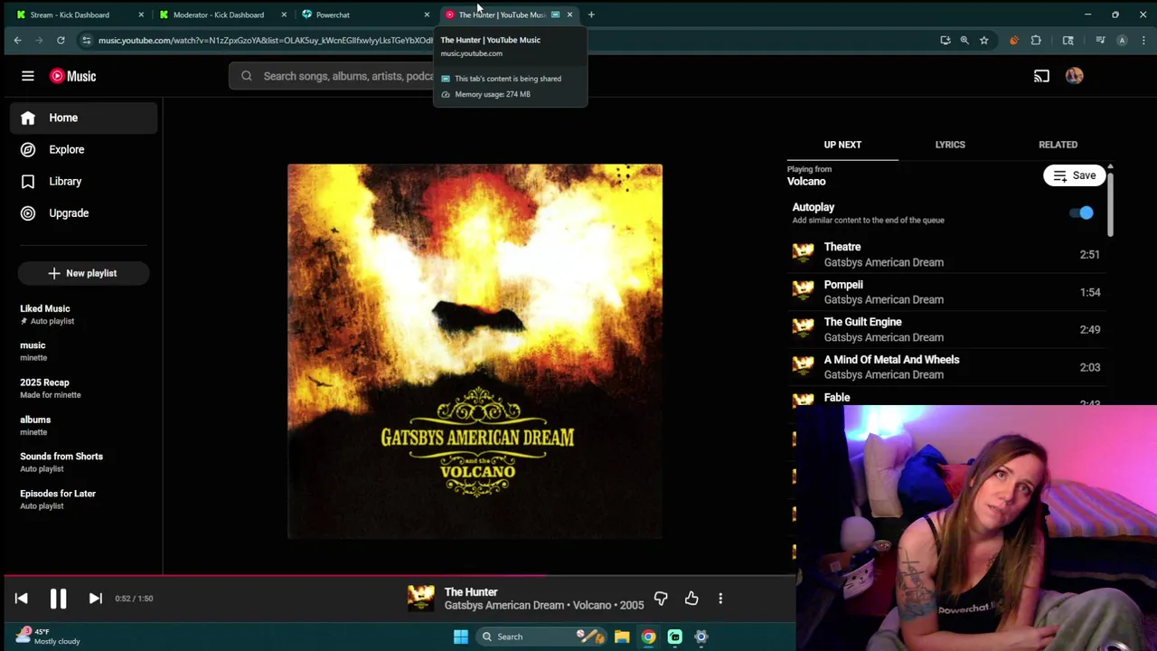The width and height of the screenshot is (1157, 651).
Task: Click the Theatre track thumbnail
Action: pyautogui.click(x=803, y=254)
